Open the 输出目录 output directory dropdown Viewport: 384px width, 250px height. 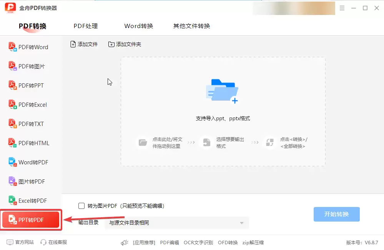[x=176, y=223]
